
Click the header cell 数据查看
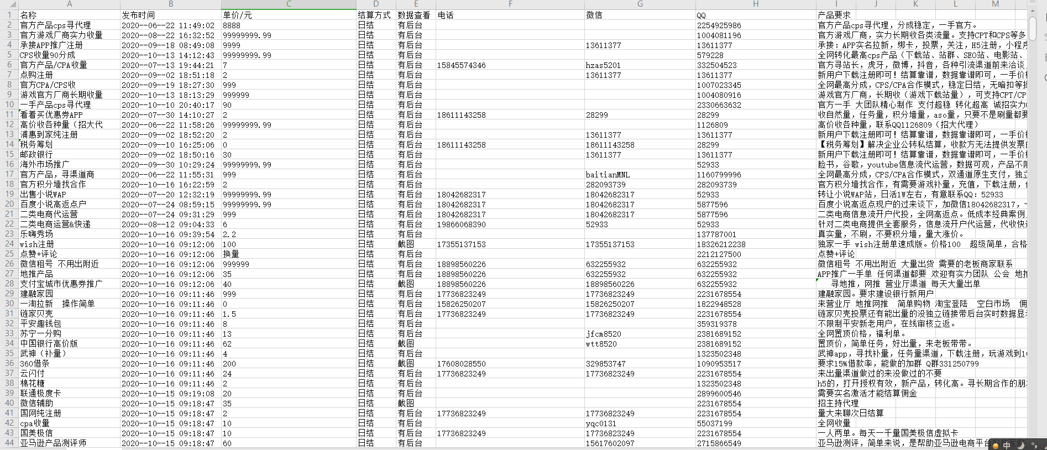pyautogui.click(x=416, y=15)
